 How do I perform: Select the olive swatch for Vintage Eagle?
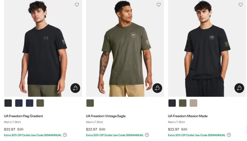pyautogui.click(x=90, y=103)
